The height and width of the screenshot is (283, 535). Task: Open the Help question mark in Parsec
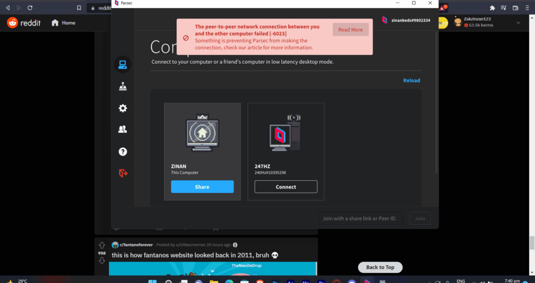[123, 152]
